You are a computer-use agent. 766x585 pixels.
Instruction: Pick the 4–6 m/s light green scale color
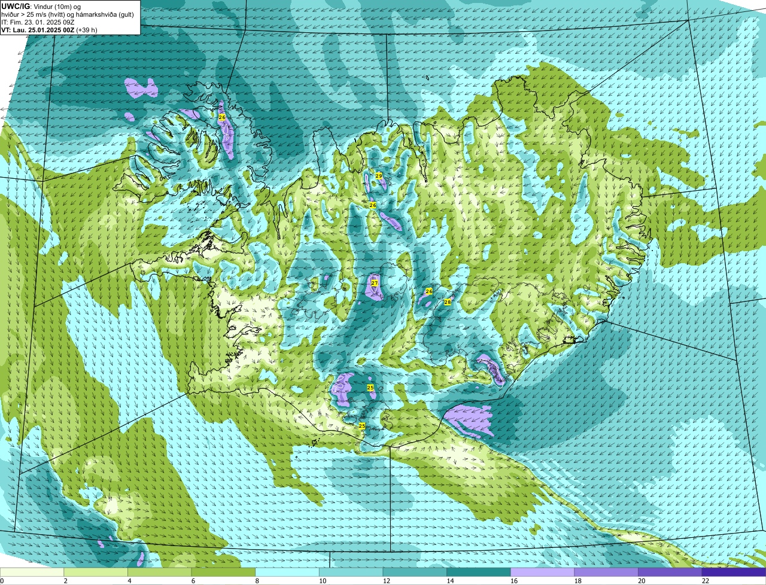point(160,572)
